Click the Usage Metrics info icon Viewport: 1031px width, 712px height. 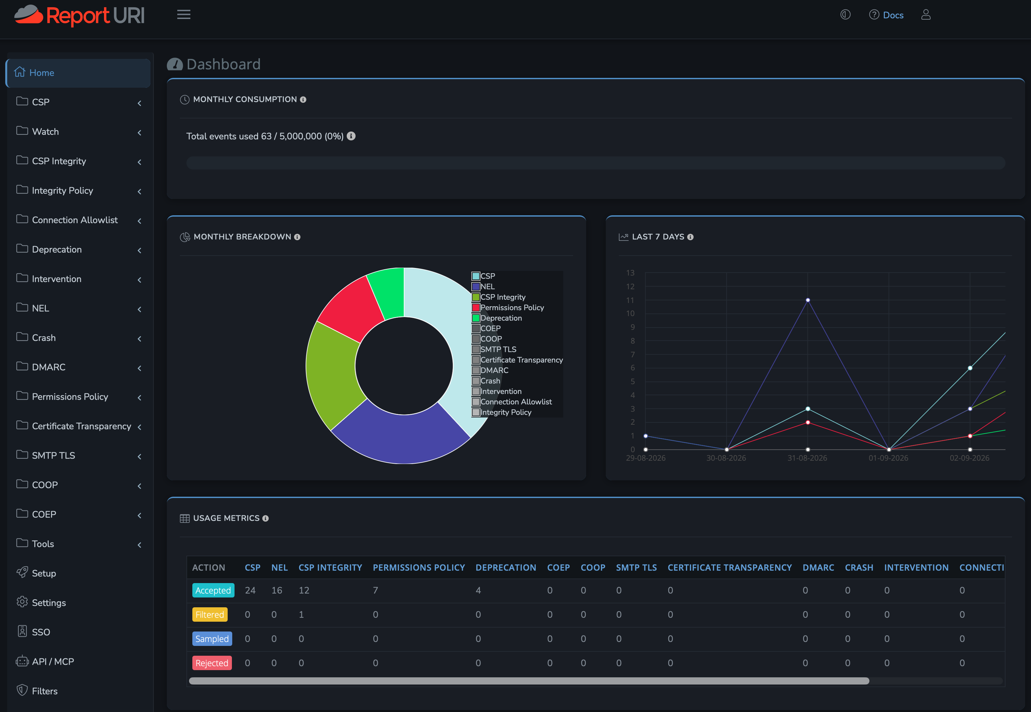(265, 518)
